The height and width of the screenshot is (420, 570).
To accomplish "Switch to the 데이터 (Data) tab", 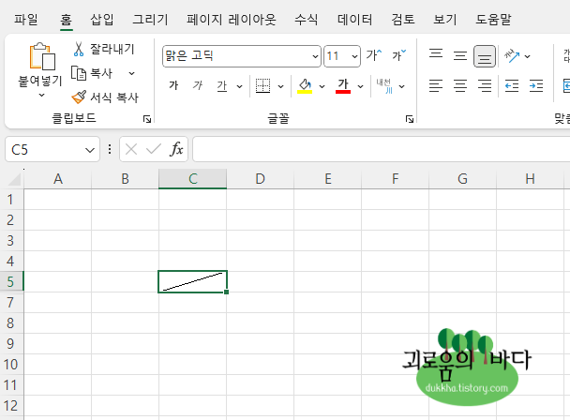I will (x=354, y=20).
